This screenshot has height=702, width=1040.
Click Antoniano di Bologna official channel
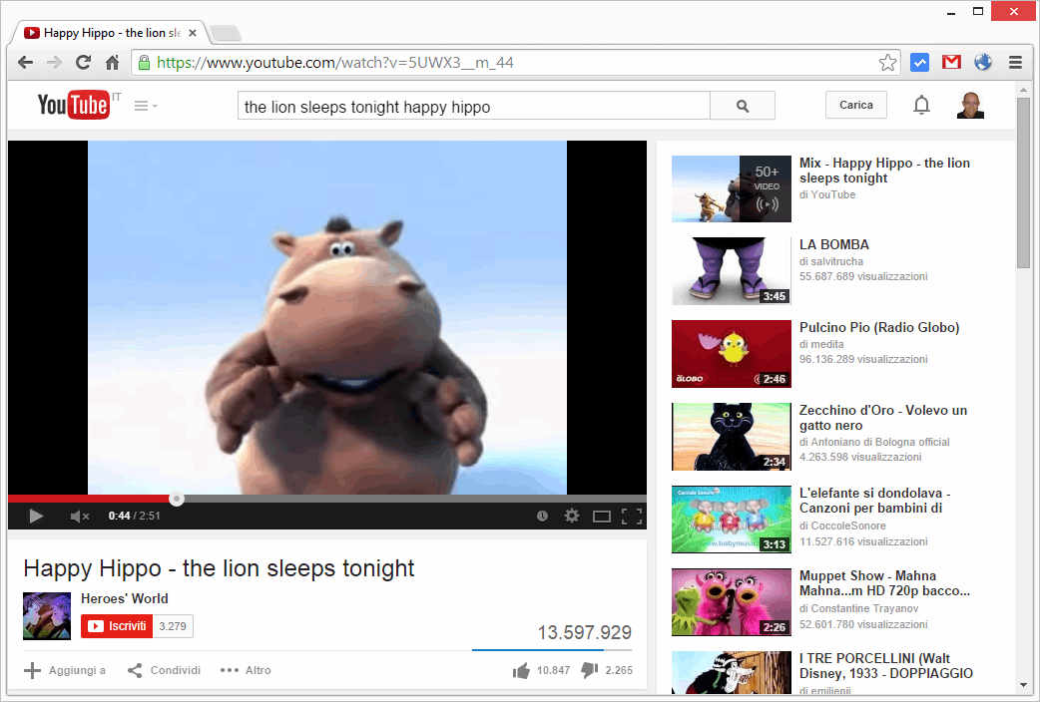880,442
